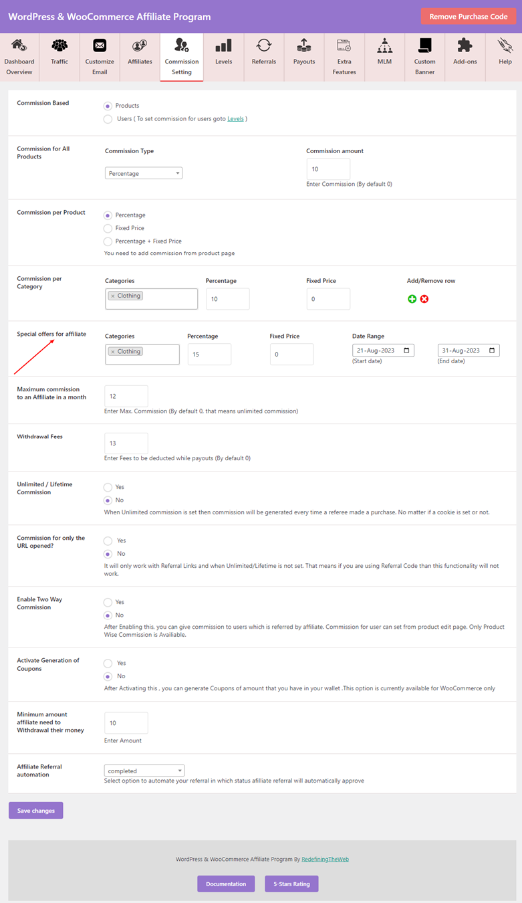This screenshot has height=903, width=522.
Task: Go to the Levels bar chart icon
Action: [x=223, y=45]
